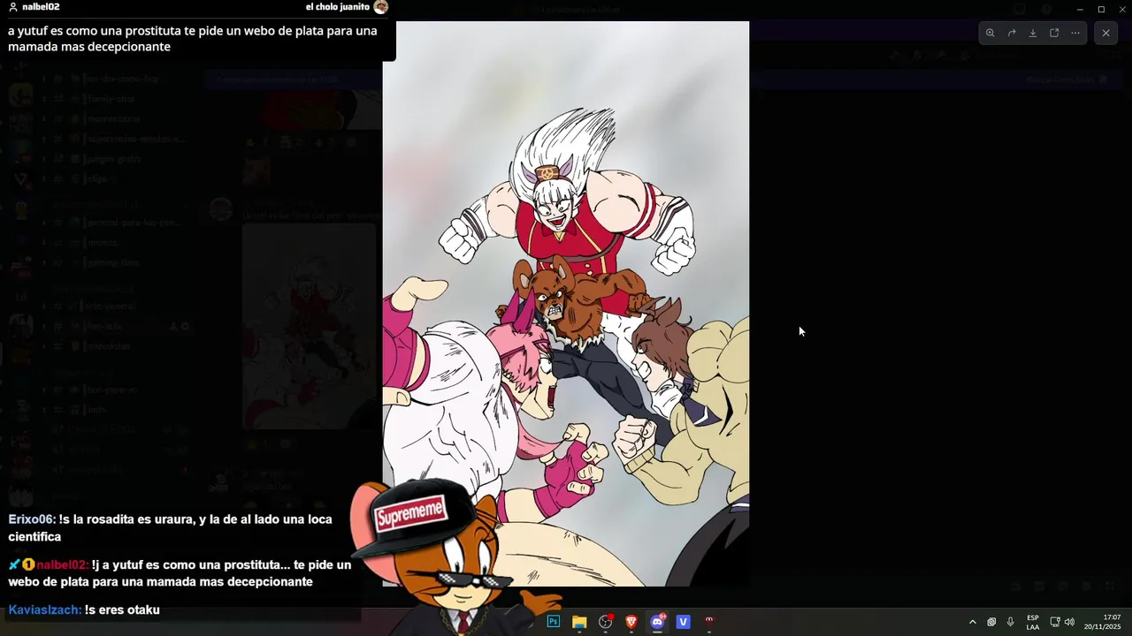Open Photoshop from the taskbar
Viewport: 1132px width, 636px height.
554,622
